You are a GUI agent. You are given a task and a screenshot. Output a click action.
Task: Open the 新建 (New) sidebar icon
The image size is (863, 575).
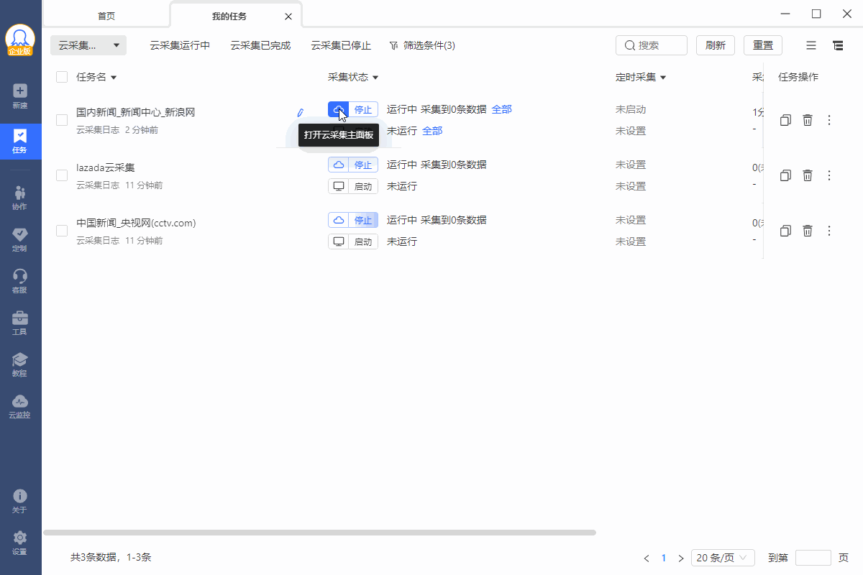coord(20,96)
